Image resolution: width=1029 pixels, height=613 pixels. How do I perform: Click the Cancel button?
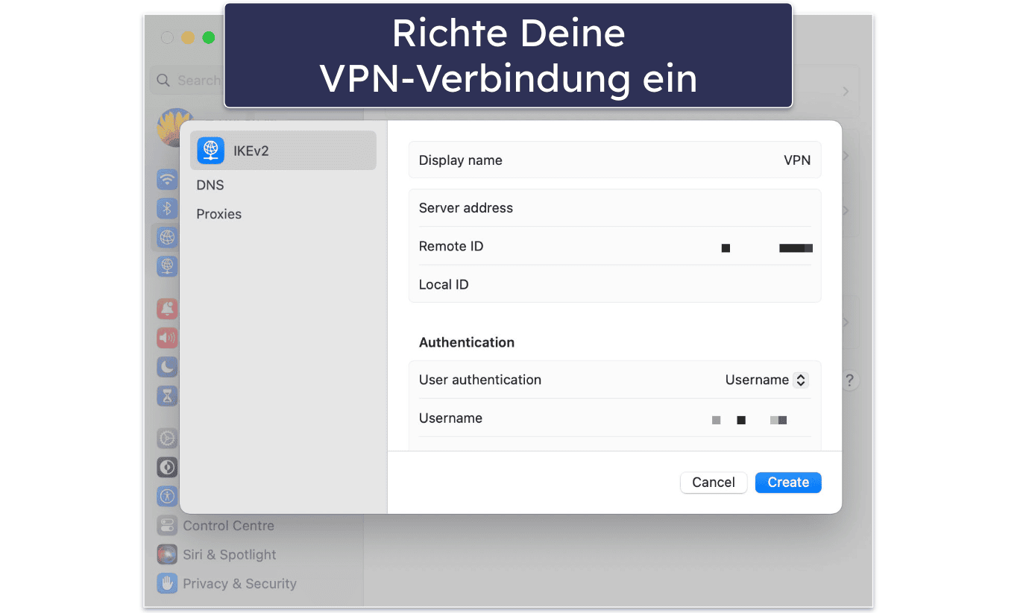714,482
